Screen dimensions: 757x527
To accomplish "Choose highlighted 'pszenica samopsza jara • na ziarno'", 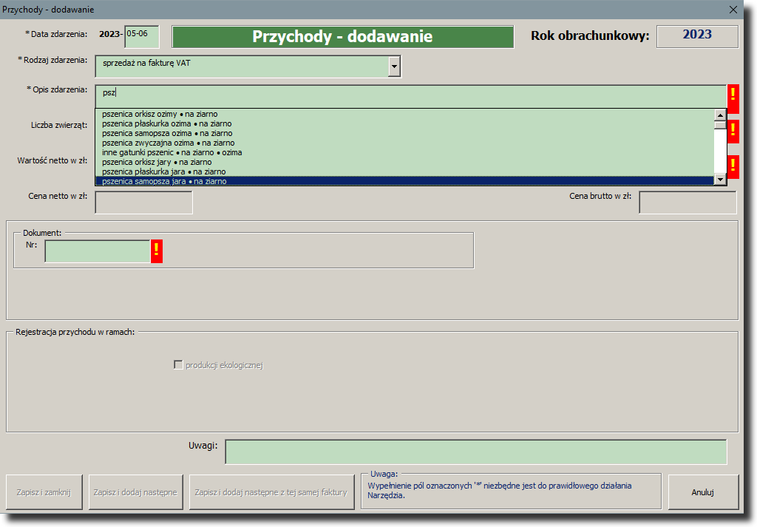I will [x=164, y=181].
